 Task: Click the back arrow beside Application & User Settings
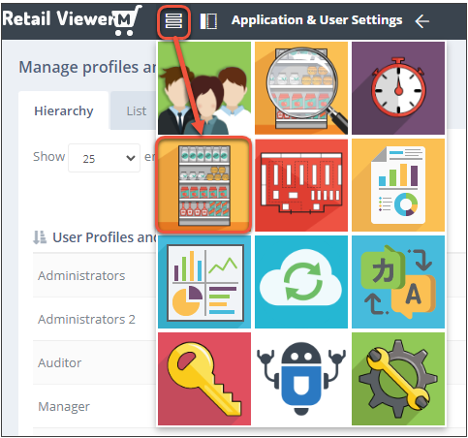[x=422, y=21]
